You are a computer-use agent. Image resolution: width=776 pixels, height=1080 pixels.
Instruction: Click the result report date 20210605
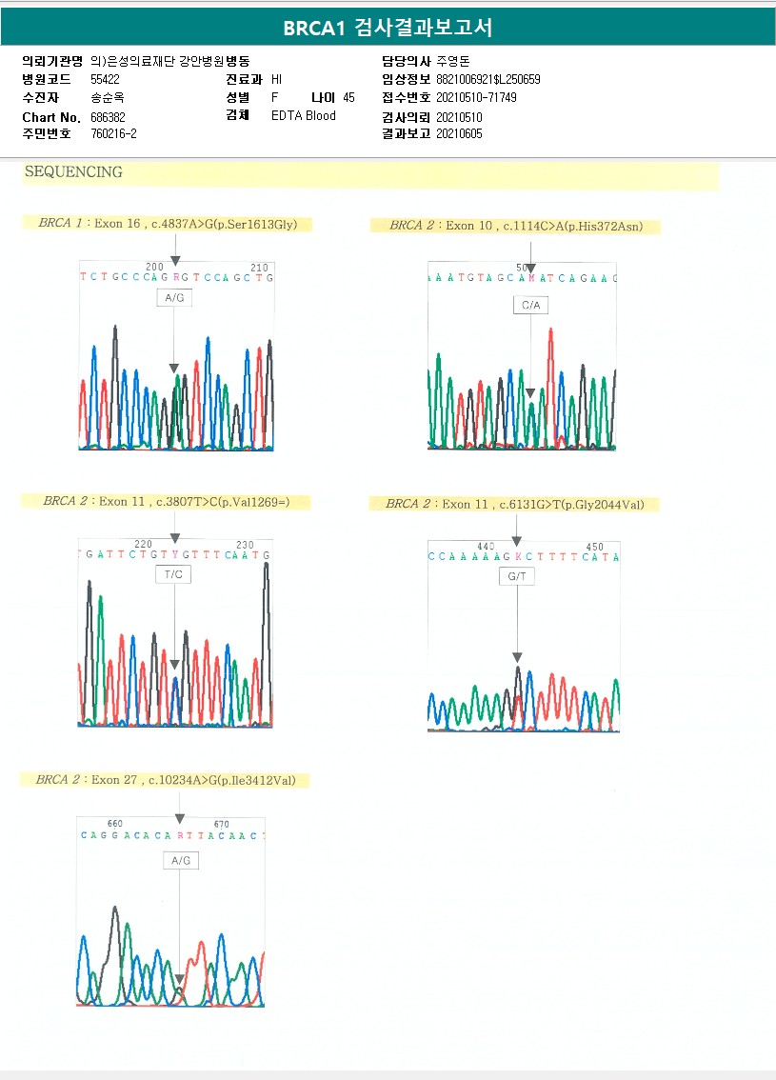pos(459,134)
